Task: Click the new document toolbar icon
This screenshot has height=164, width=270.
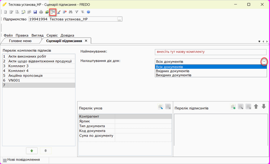Action: pos(6,12)
